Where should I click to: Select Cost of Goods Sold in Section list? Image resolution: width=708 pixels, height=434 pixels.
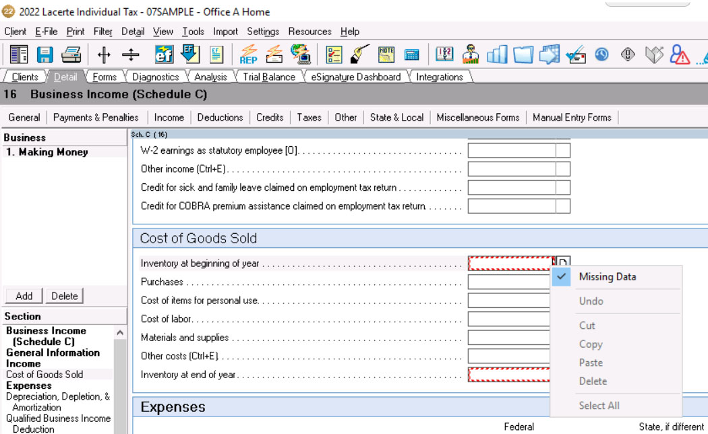pyautogui.click(x=45, y=374)
